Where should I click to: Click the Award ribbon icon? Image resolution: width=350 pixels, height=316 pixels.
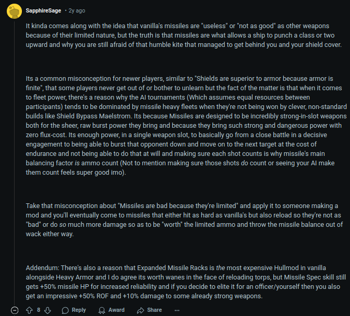(x=102, y=310)
